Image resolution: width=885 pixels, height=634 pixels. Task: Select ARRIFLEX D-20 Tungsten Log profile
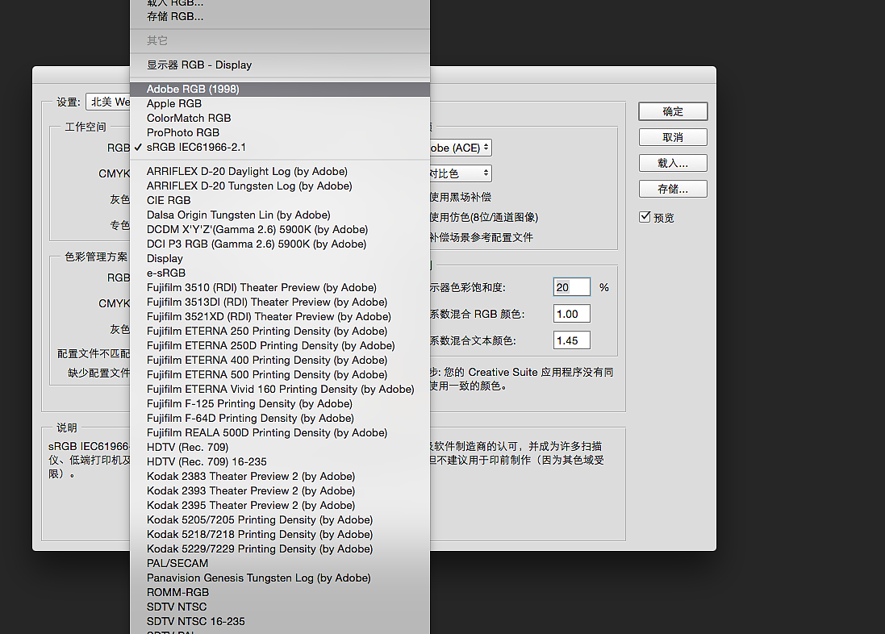click(279, 186)
